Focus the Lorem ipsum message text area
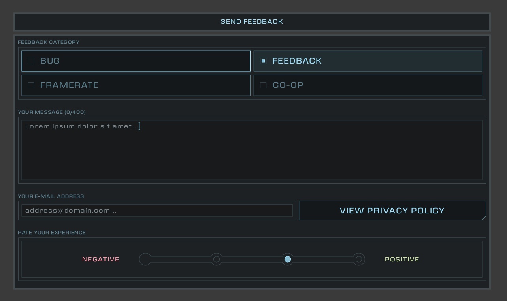 click(x=252, y=150)
